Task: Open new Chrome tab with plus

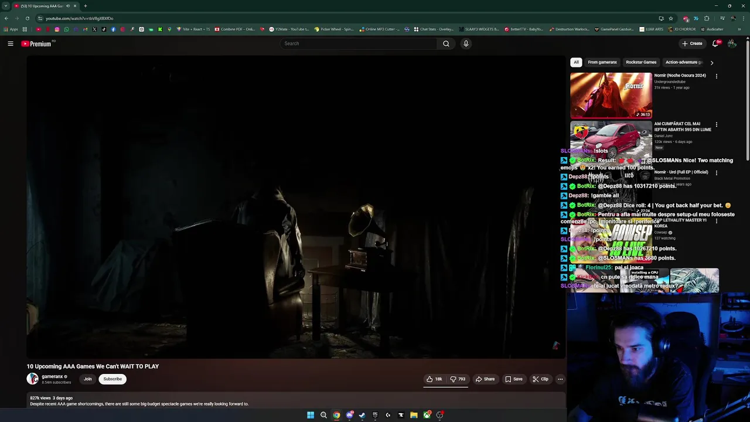Action: [86, 6]
